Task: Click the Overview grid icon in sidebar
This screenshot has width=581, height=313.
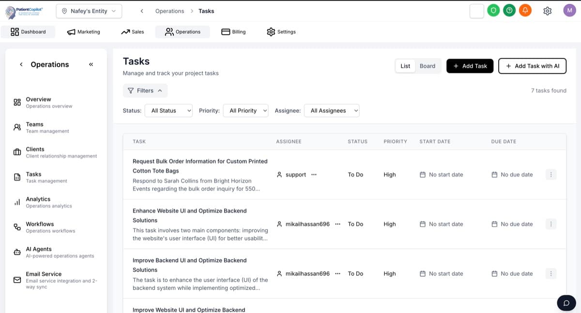Action: (17, 102)
